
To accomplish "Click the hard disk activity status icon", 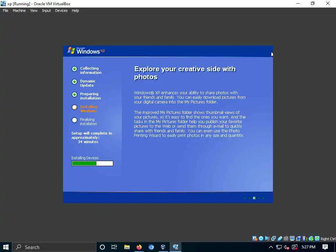I will [255, 239].
